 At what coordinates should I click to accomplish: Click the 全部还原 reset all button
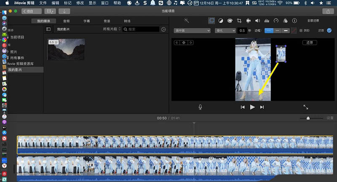click(x=314, y=21)
